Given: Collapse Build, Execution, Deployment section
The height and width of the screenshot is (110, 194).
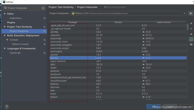Looking at the screenshot, I should click(5, 35).
